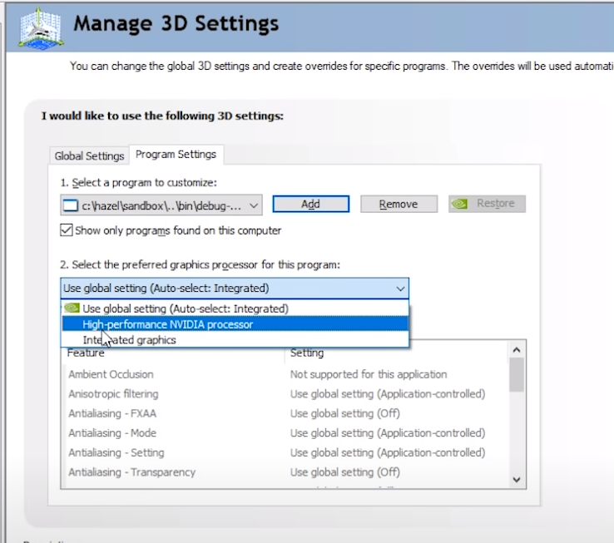Click the Restore button
This screenshot has height=543, width=614.
(487, 204)
